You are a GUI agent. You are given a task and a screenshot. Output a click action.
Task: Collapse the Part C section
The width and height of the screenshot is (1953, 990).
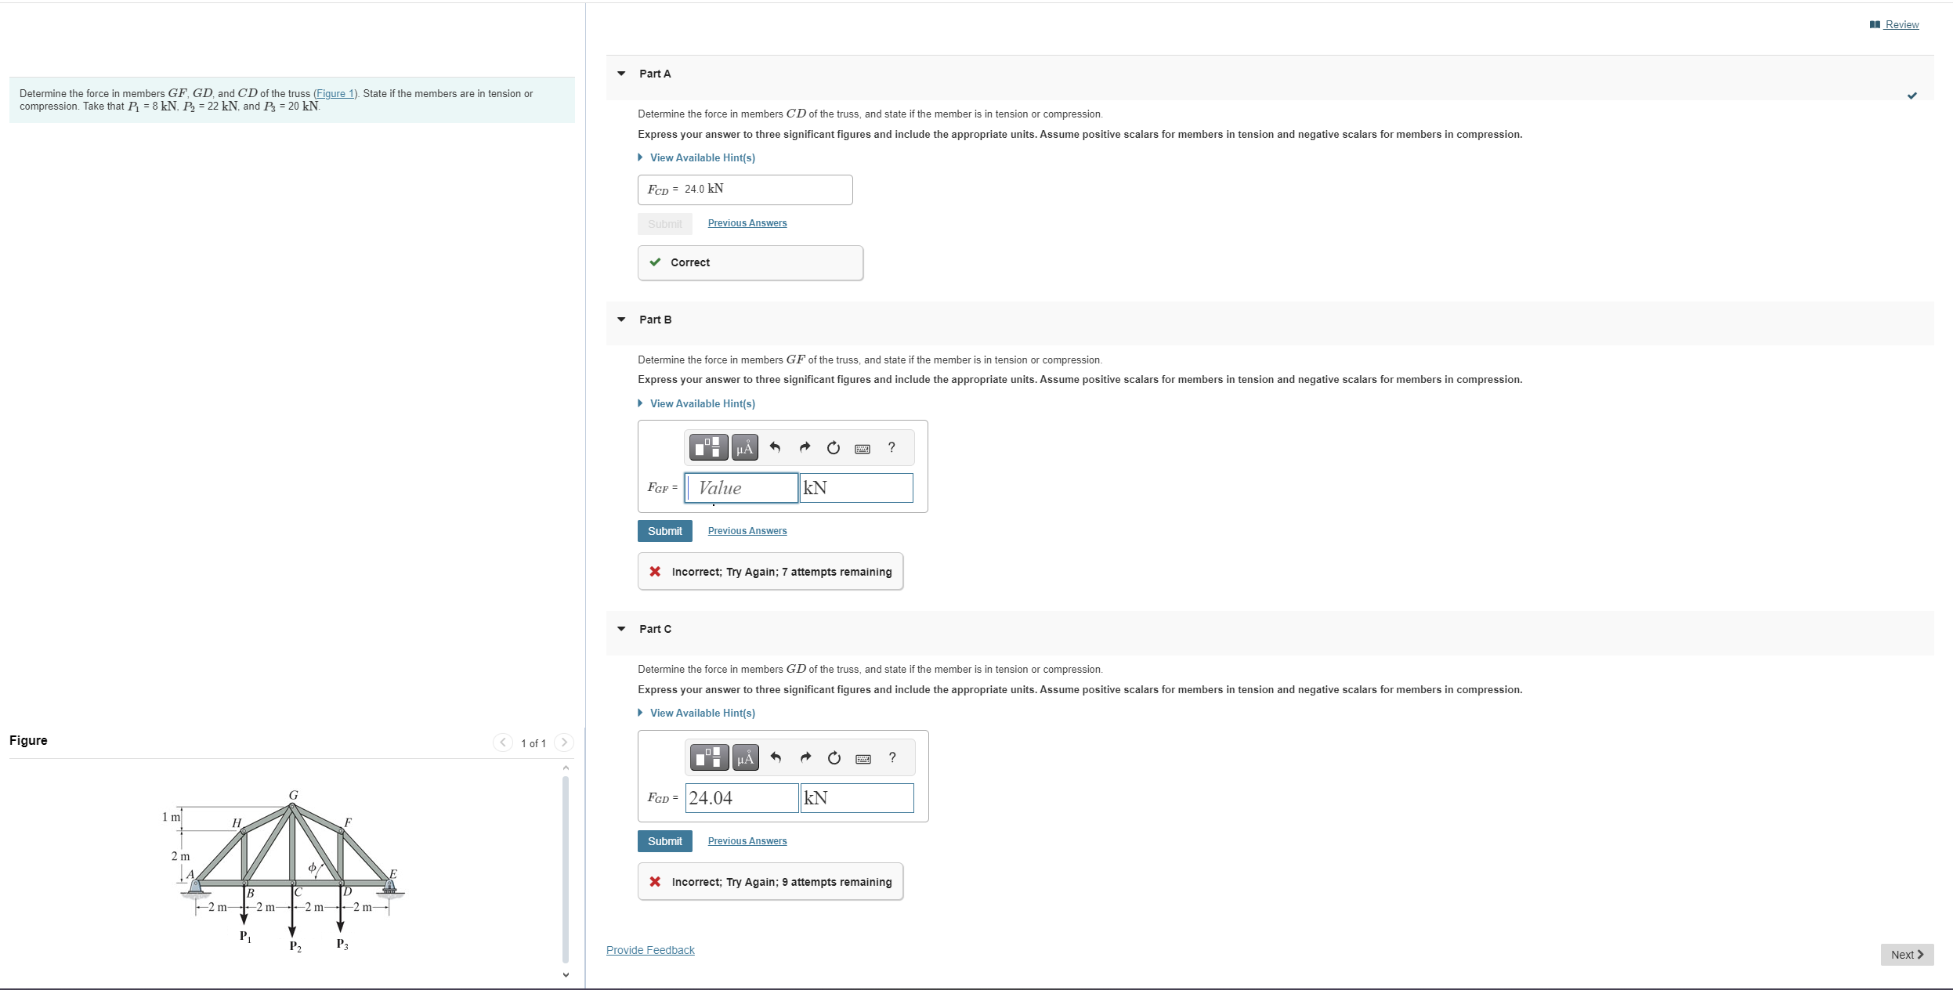tap(621, 629)
